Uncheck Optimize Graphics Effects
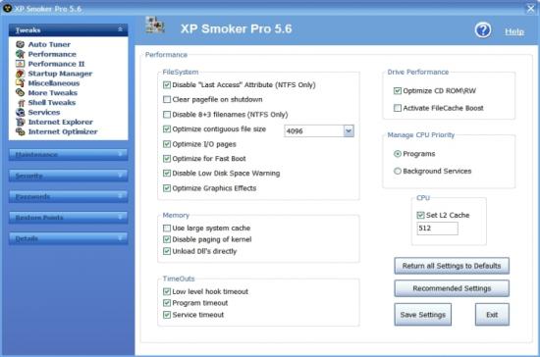540x357 pixels. pos(167,188)
